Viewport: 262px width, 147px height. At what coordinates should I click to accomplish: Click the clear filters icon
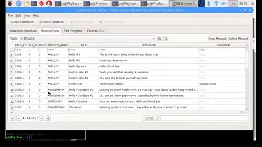166,38
